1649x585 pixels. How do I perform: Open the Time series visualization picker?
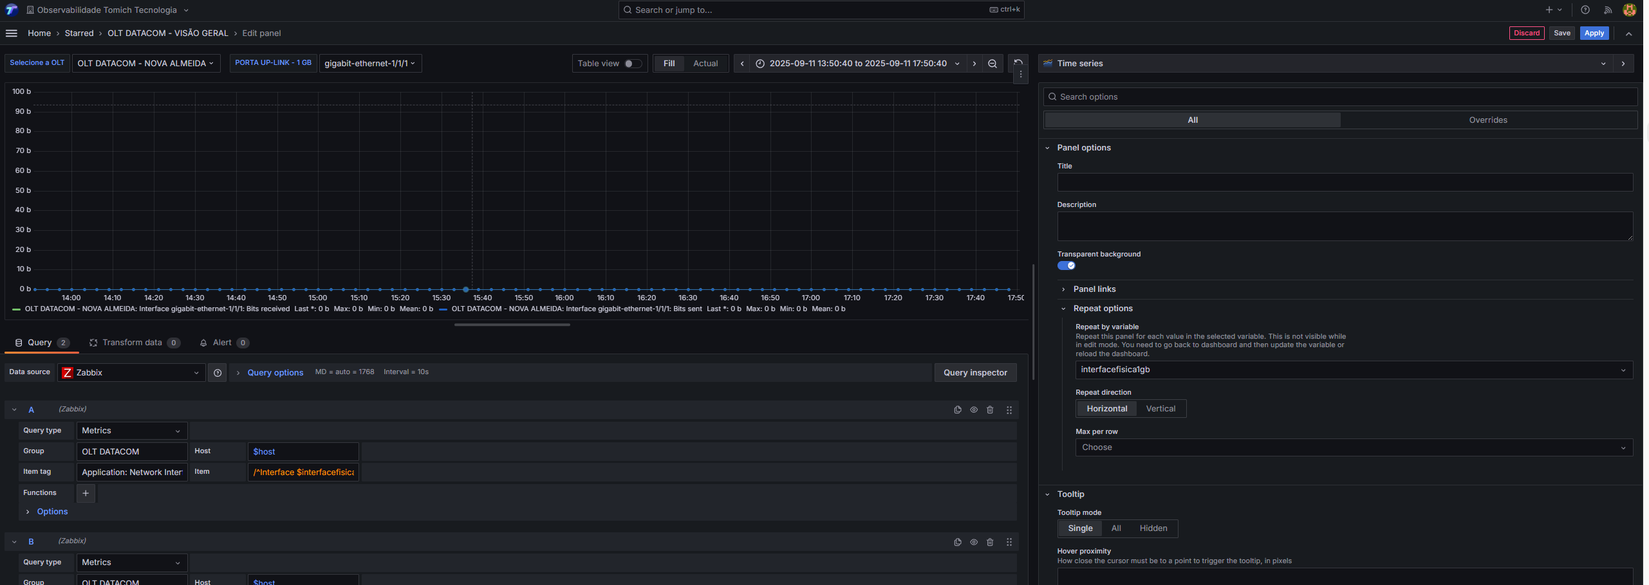(1326, 64)
